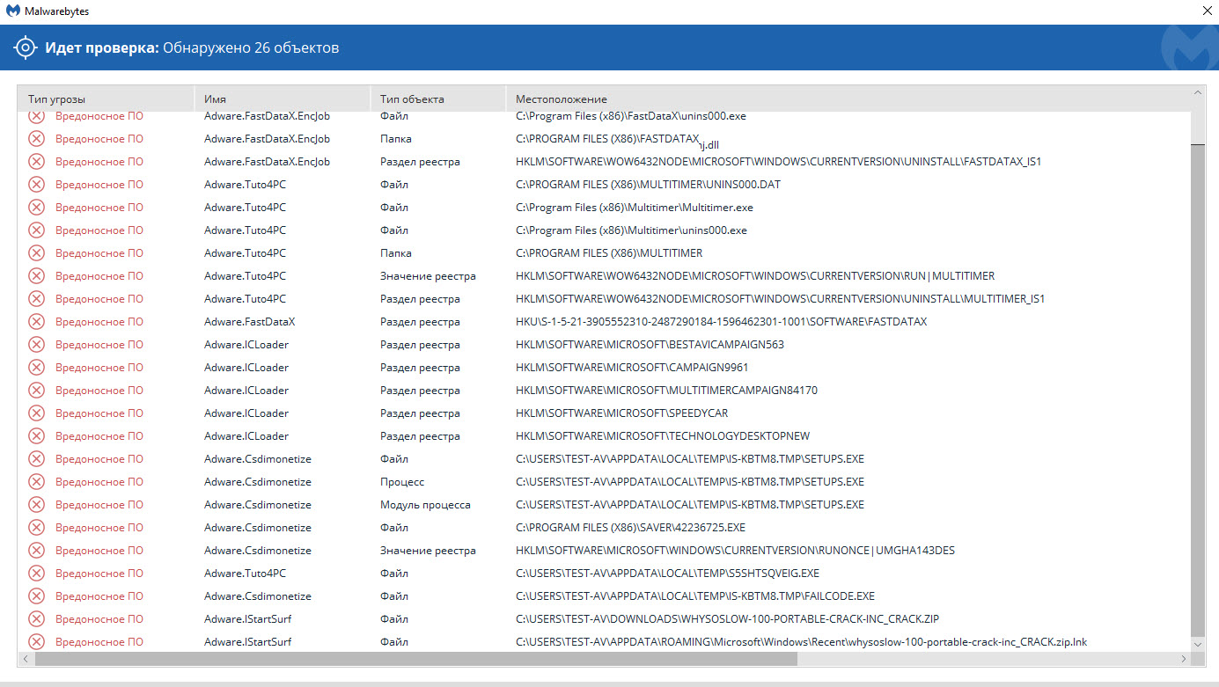Click the red X icon on the MULTITIMERCAMPAIGN84170 row
Screen dimensions: 1219x687
(x=36, y=391)
